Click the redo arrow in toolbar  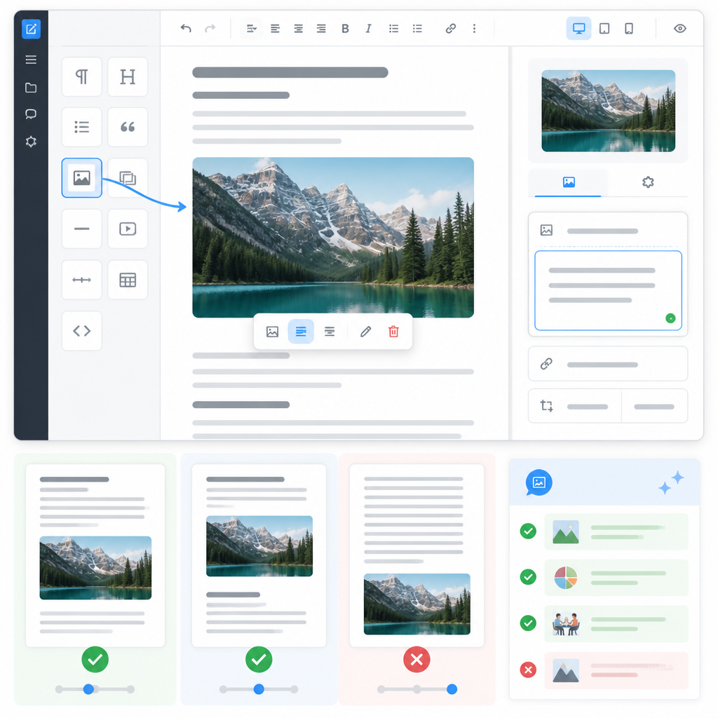pos(210,28)
